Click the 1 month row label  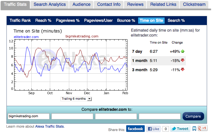pos(140,61)
